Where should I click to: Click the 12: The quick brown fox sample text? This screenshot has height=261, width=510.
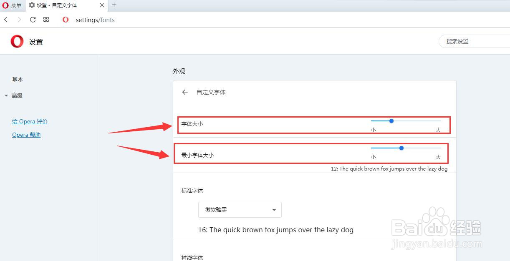click(x=389, y=169)
